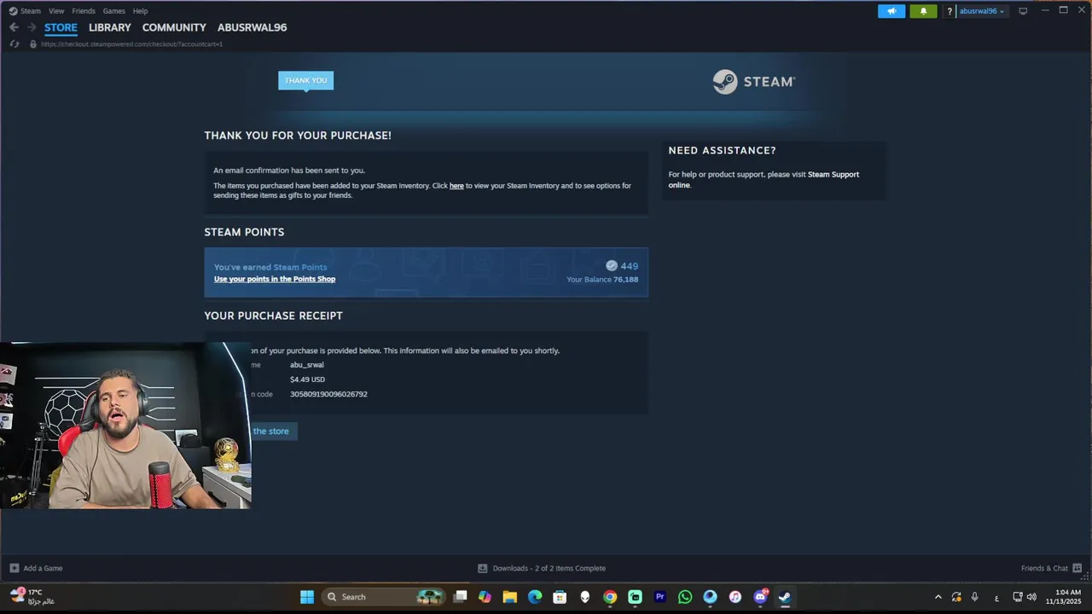
Task: Click Add a Game at bottom left
Action: tap(36, 568)
